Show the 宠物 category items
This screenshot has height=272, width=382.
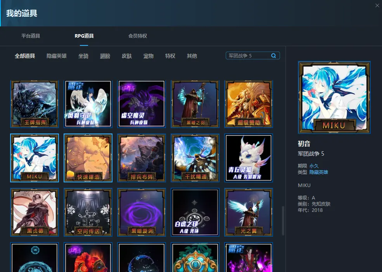point(149,56)
